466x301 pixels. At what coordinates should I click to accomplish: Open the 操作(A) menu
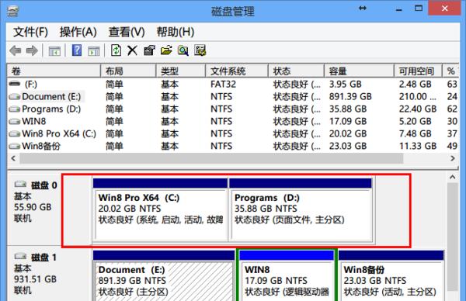78,32
